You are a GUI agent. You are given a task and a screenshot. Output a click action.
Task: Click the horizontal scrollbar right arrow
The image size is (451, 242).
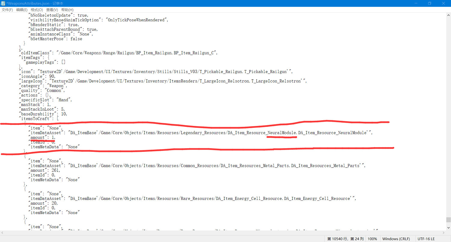coord(443,233)
